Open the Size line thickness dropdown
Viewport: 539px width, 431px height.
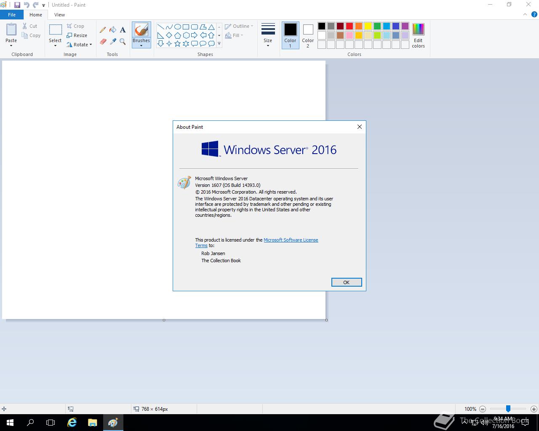[x=268, y=35]
